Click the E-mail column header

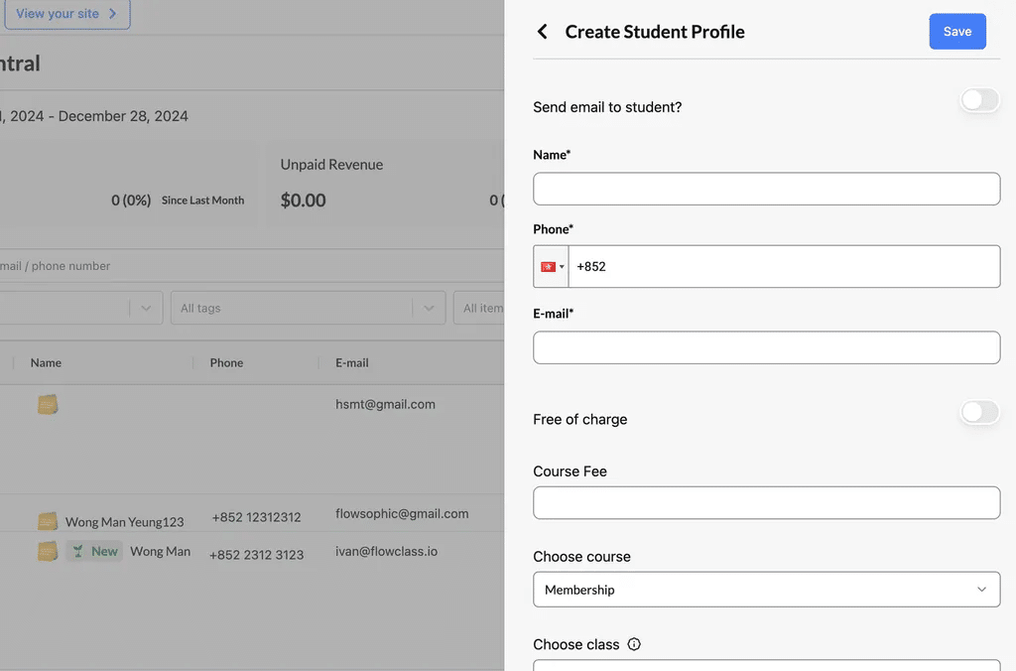click(352, 362)
